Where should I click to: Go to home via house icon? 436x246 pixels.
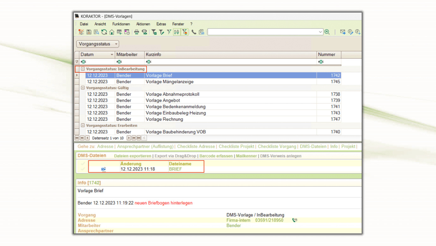click(x=112, y=32)
